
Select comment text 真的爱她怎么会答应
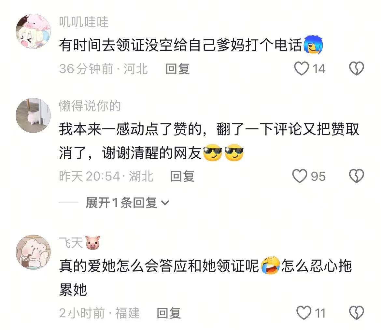[205, 278]
